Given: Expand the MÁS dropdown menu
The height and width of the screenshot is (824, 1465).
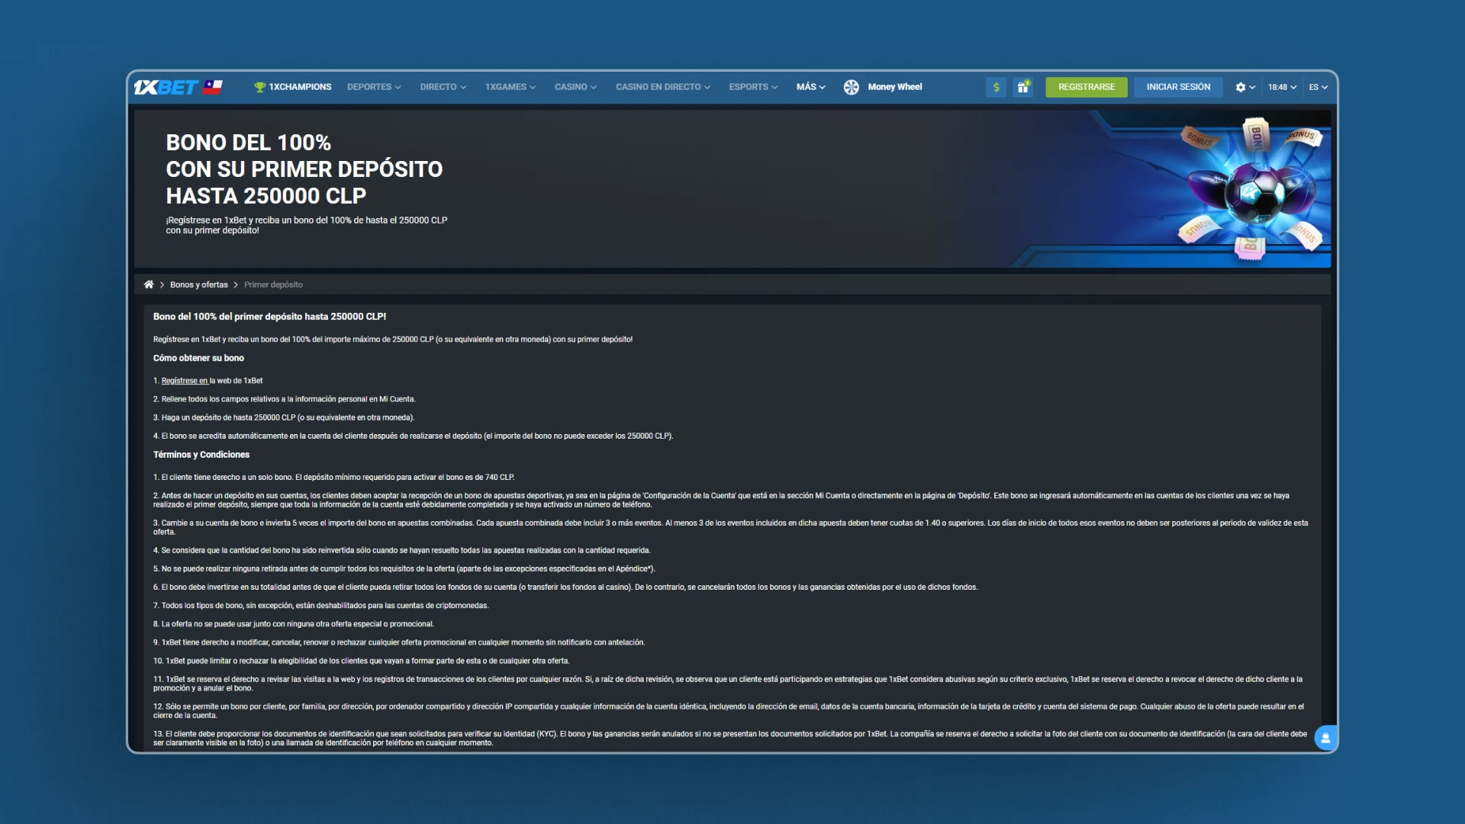Looking at the screenshot, I should (812, 86).
